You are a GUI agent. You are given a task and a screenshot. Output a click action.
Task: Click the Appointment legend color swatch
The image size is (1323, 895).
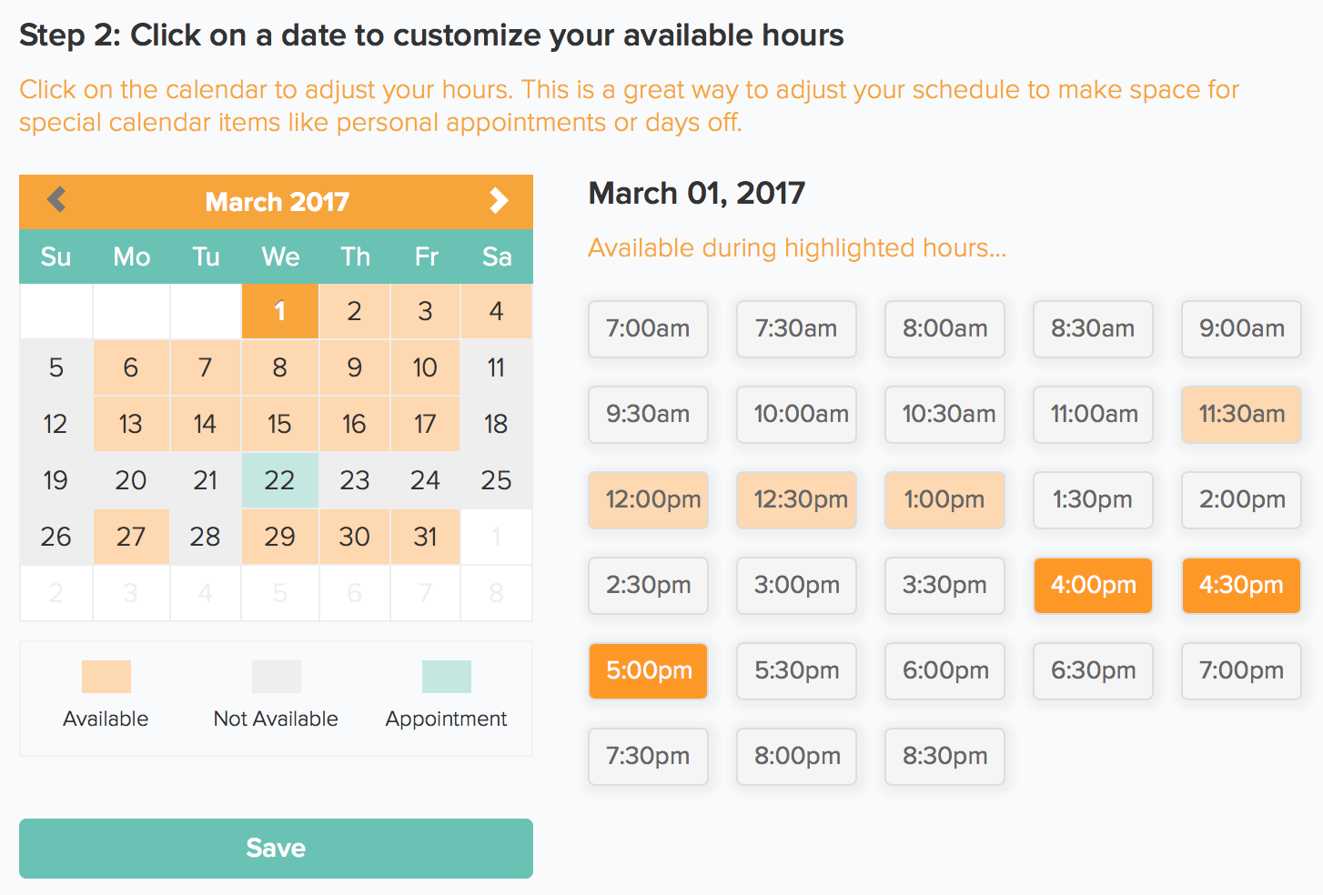tap(446, 677)
